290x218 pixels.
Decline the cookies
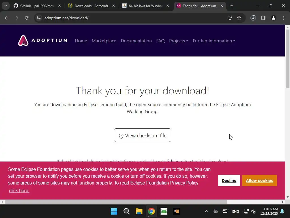(229, 181)
